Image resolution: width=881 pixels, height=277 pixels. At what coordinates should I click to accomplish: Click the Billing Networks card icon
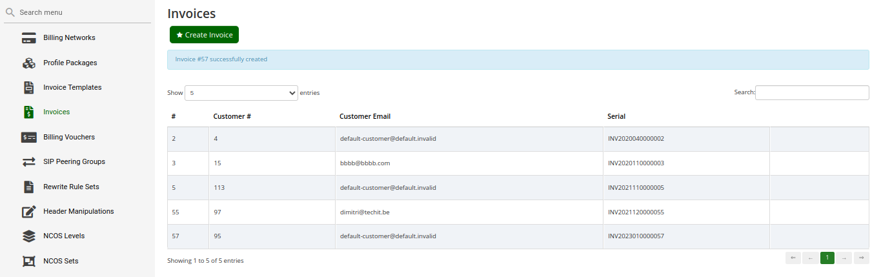pyautogui.click(x=28, y=38)
